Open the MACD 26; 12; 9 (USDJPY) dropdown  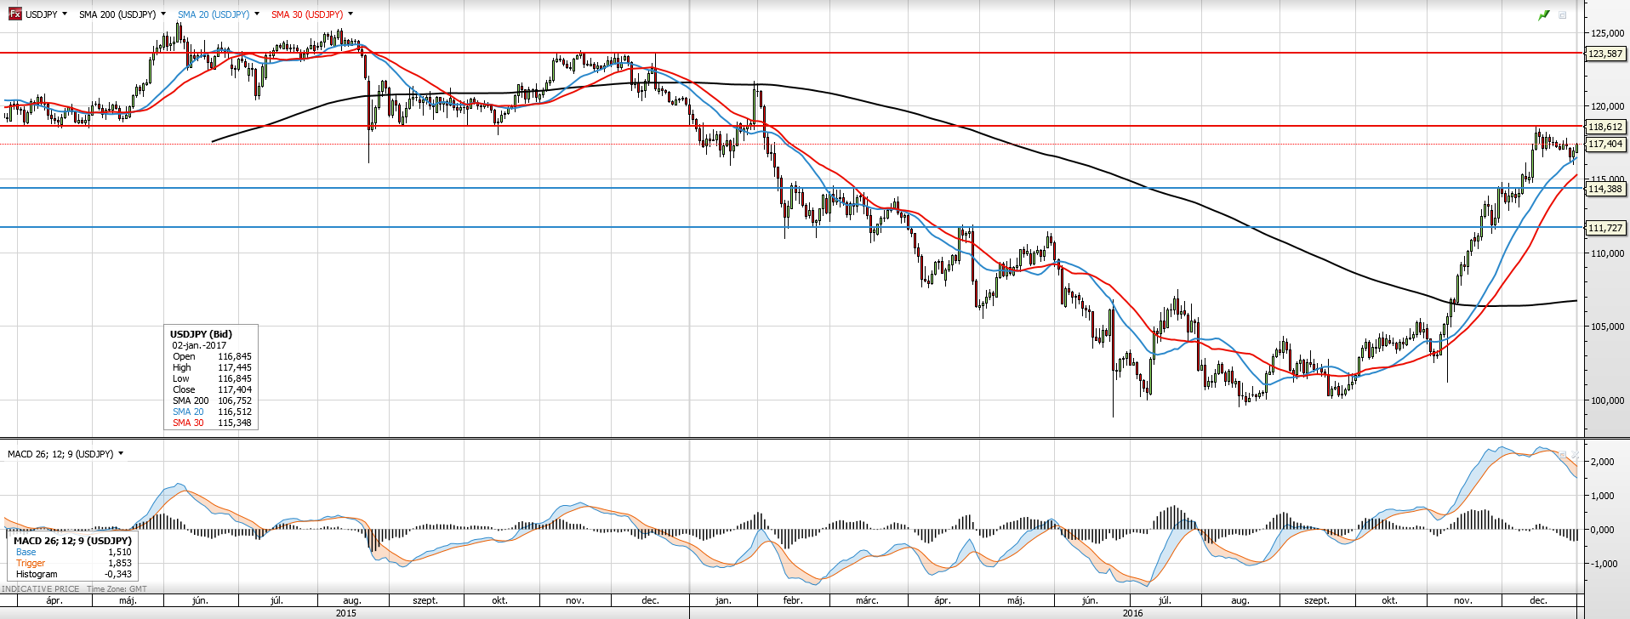click(x=121, y=454)
